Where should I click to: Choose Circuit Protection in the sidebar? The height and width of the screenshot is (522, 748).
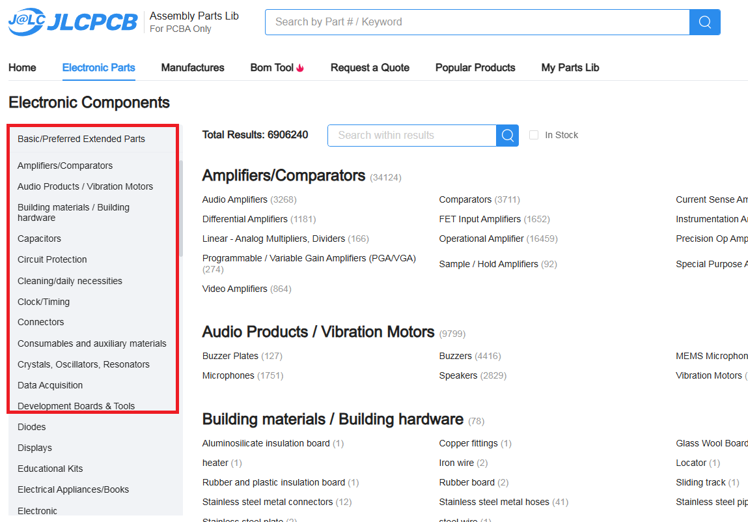pos(53,260)
